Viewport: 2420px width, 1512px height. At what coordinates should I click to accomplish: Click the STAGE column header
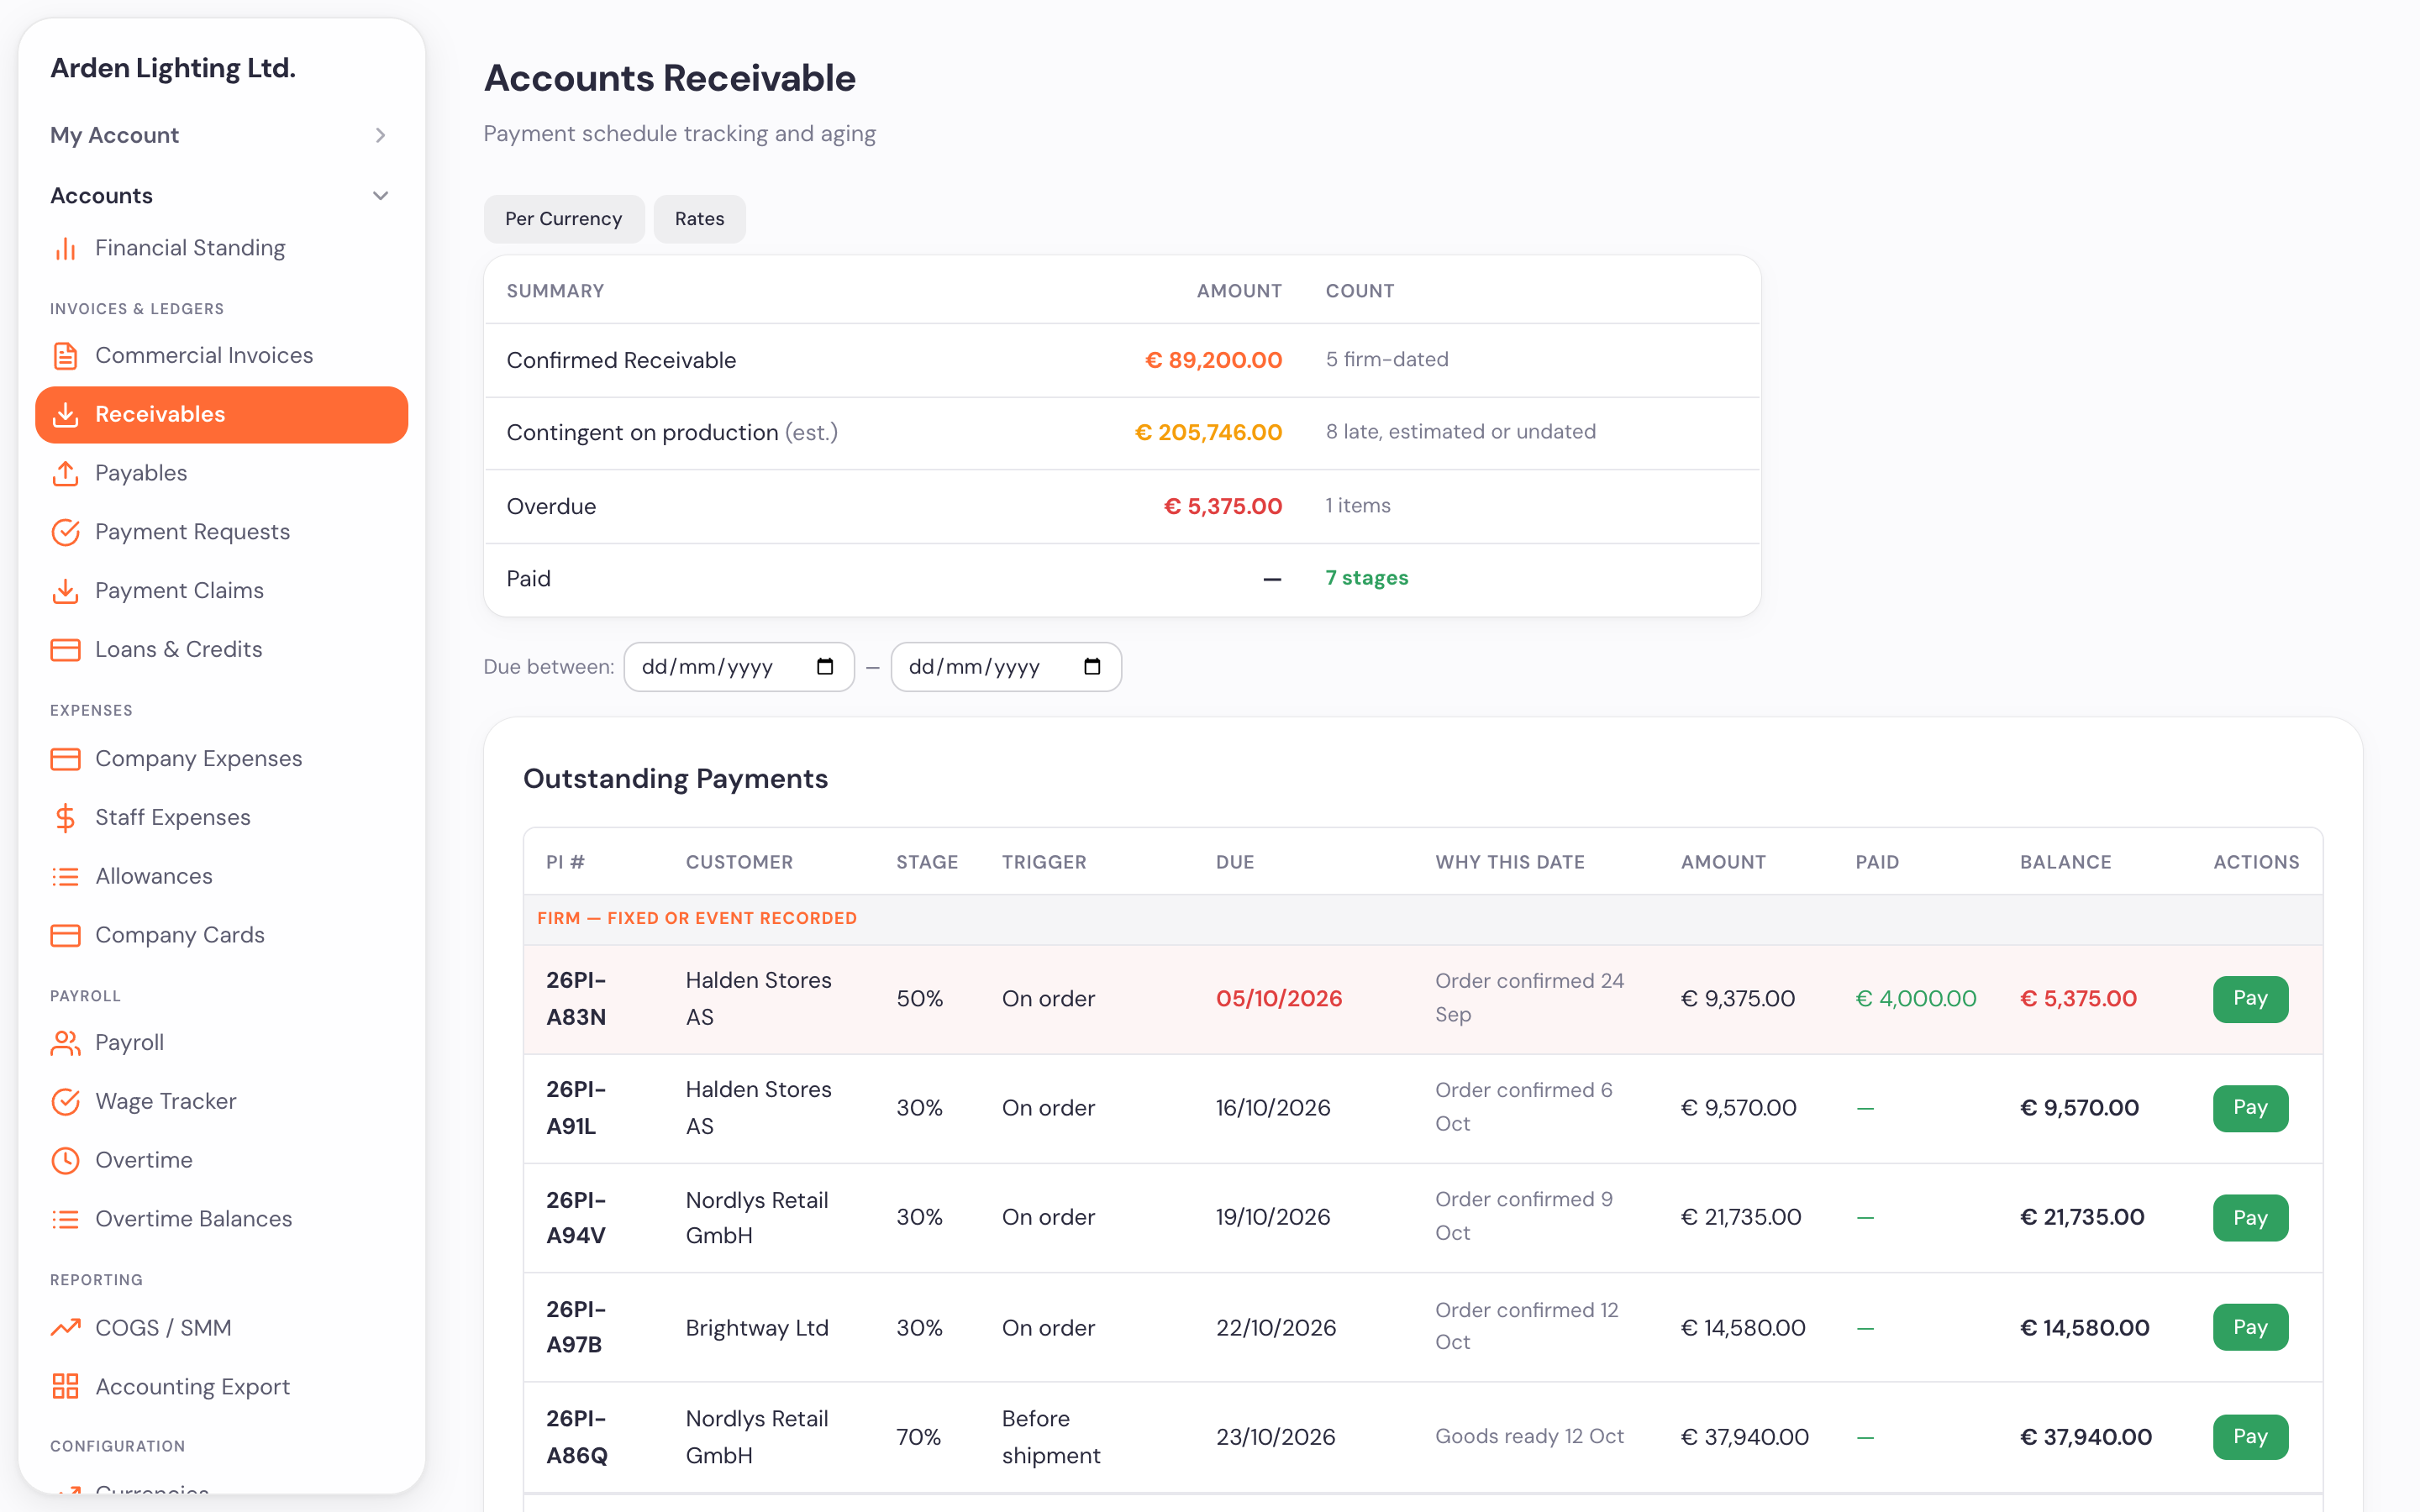[x=927, y=862]
